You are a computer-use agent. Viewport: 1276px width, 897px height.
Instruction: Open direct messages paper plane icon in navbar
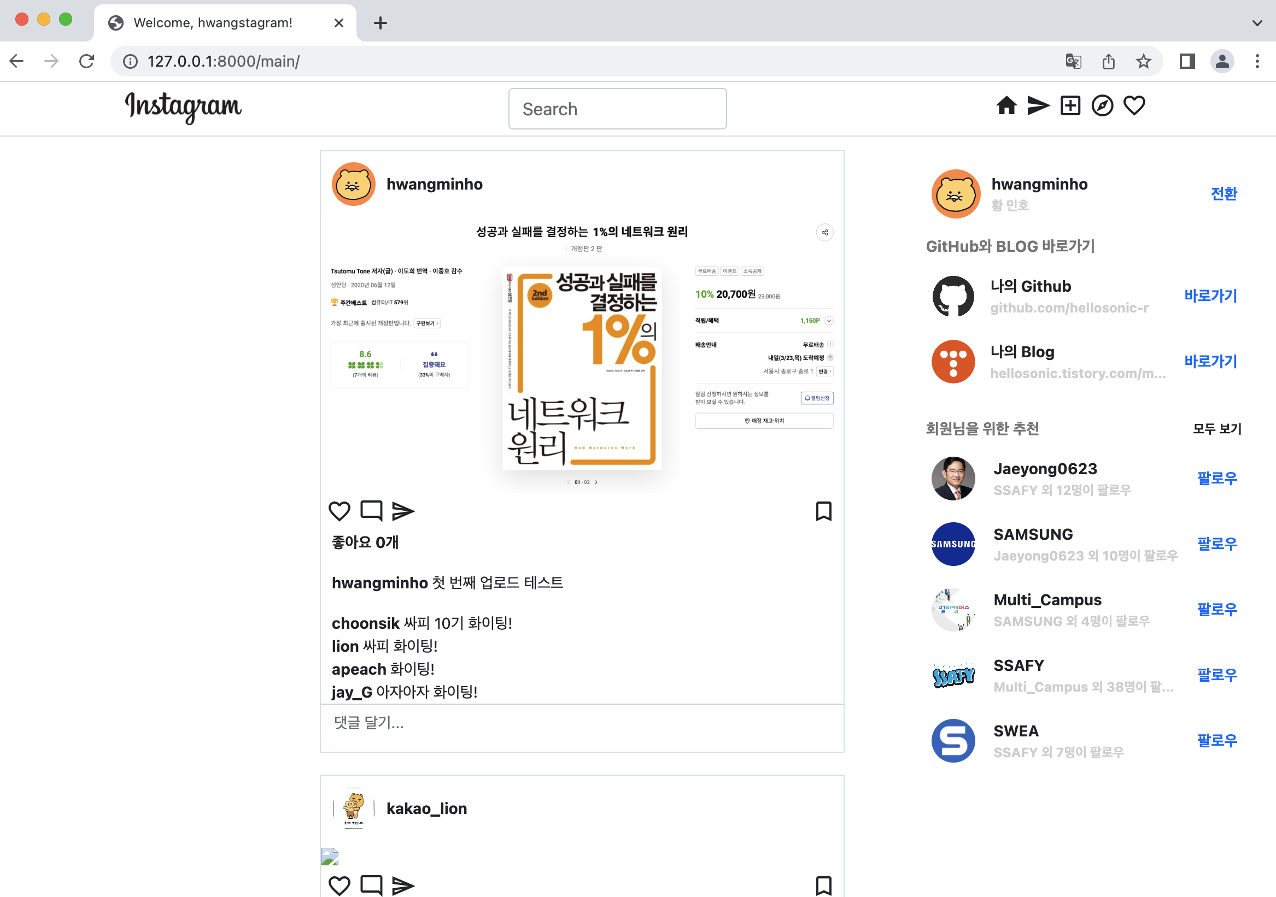coord(1038,105)
